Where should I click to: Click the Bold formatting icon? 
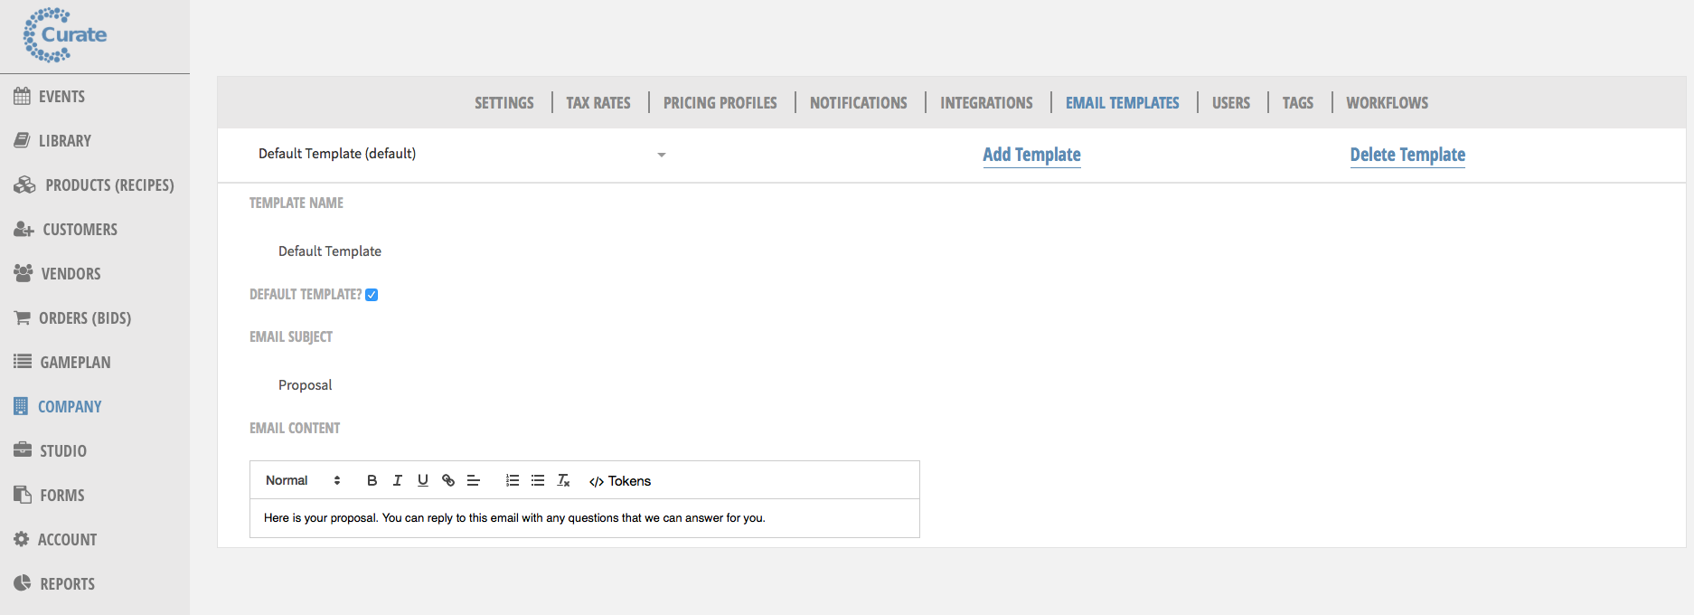click(x=372, y=480)
